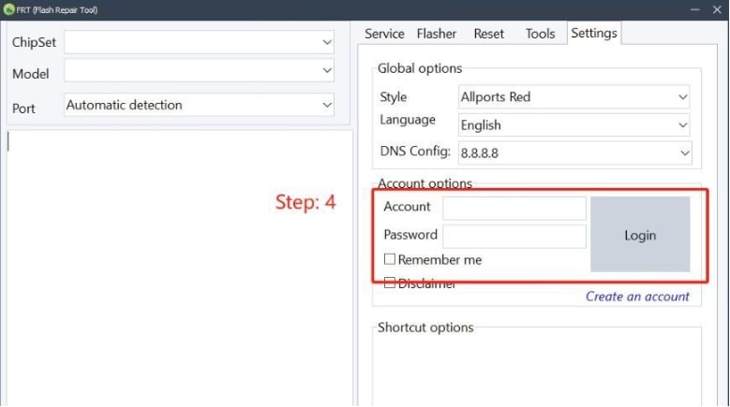Tick the Disclaimer checkbox
The width and height of the screenshot is (730, 407).
pos(390,283)
